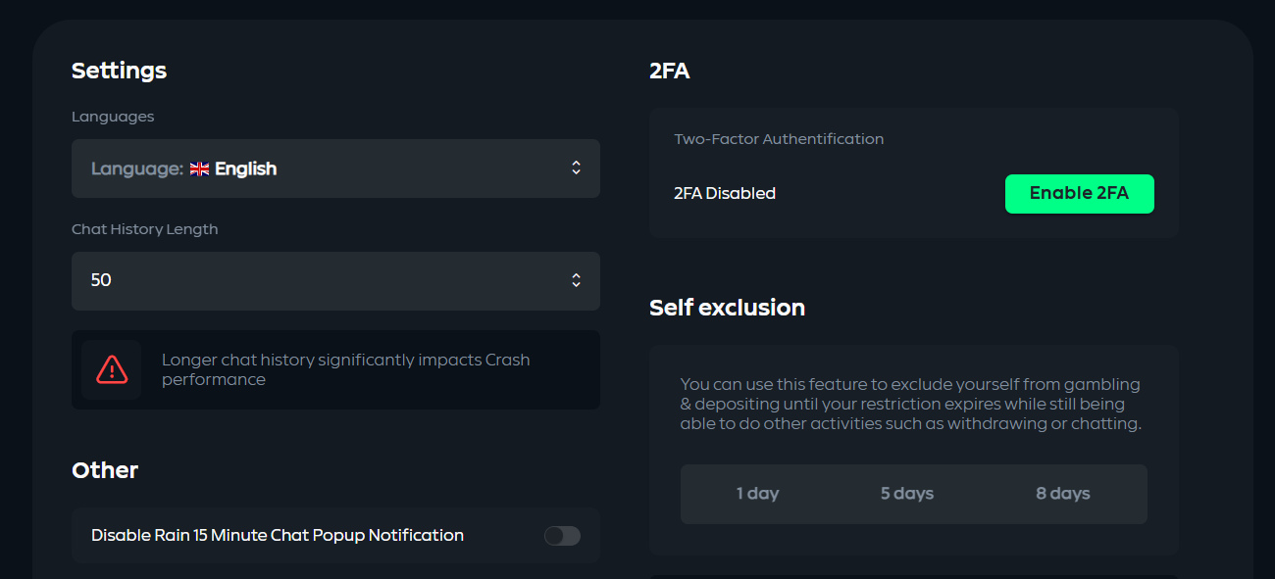The height and width of the screenshot is (579, 1275).
Task: Click the Settings heading
Action: pos(119,71)
